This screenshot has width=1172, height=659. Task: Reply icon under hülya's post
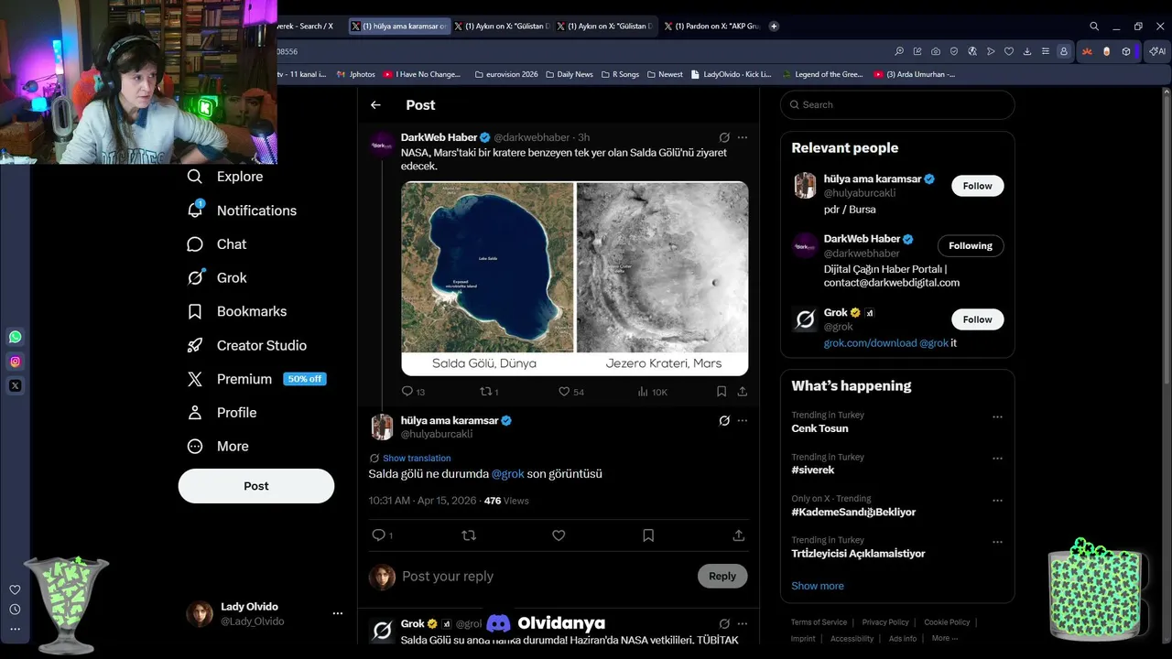(382, 535)
